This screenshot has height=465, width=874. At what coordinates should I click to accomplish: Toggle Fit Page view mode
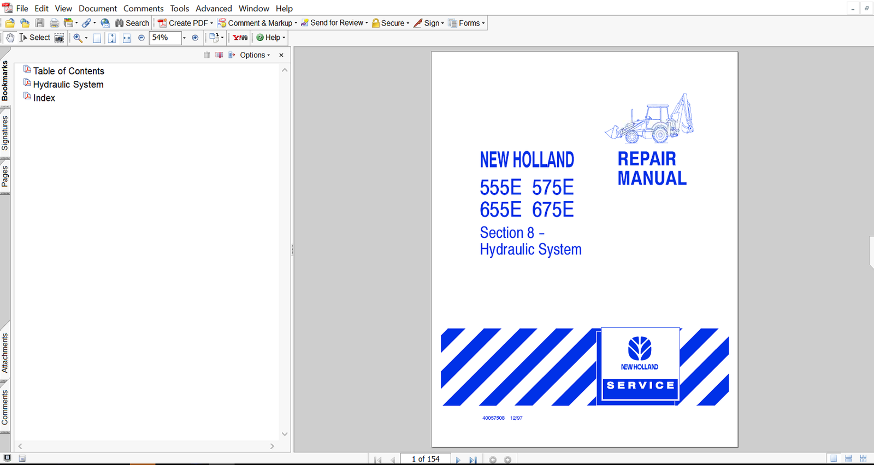tap(111, 38)
